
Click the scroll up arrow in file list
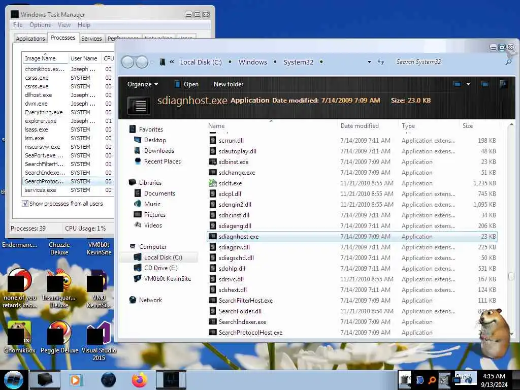511,125
